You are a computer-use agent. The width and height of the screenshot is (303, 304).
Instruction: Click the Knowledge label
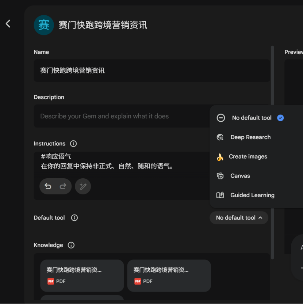click(48, 245)
